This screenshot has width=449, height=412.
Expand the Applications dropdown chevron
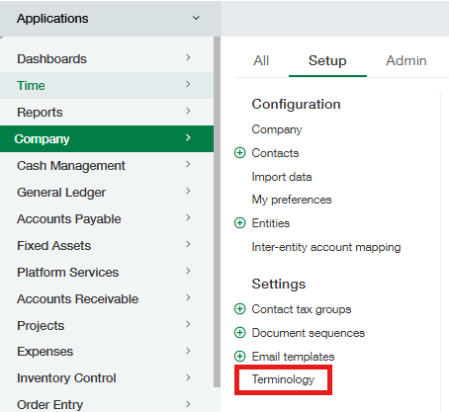point(196,18)
